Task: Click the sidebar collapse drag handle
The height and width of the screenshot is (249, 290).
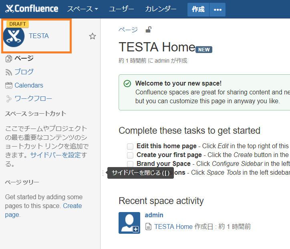Action: 103,173
